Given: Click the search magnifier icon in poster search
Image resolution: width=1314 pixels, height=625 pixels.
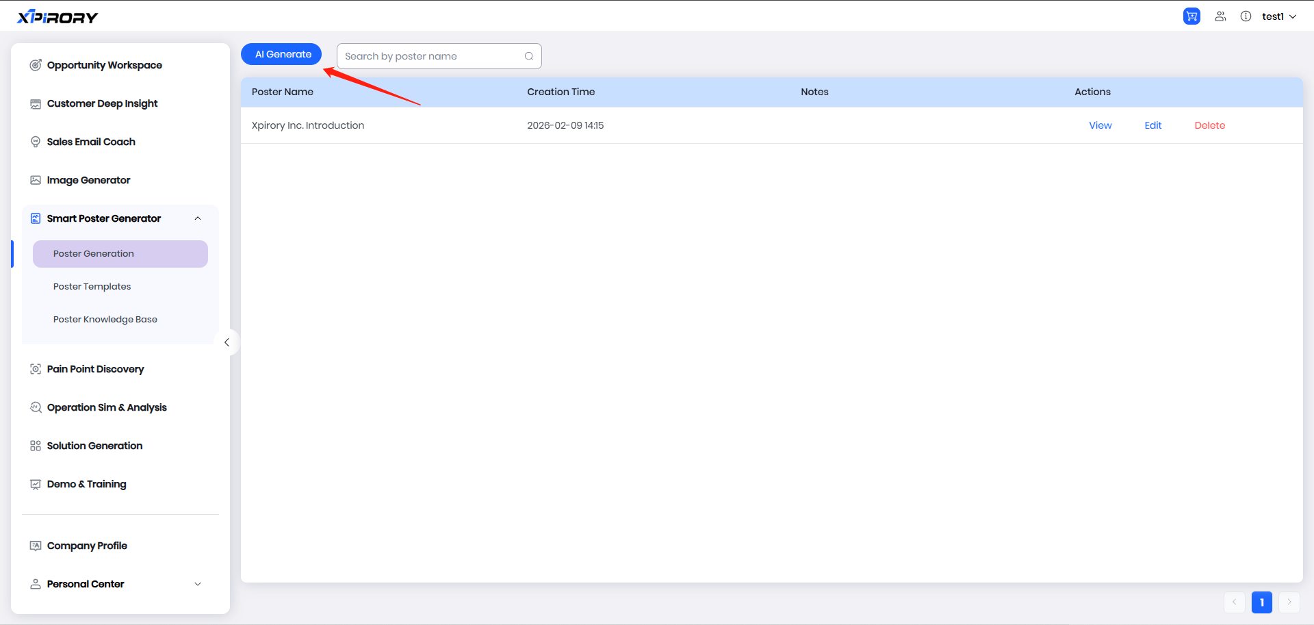Looking at the screenshot, I should click(x=529, y=56).
